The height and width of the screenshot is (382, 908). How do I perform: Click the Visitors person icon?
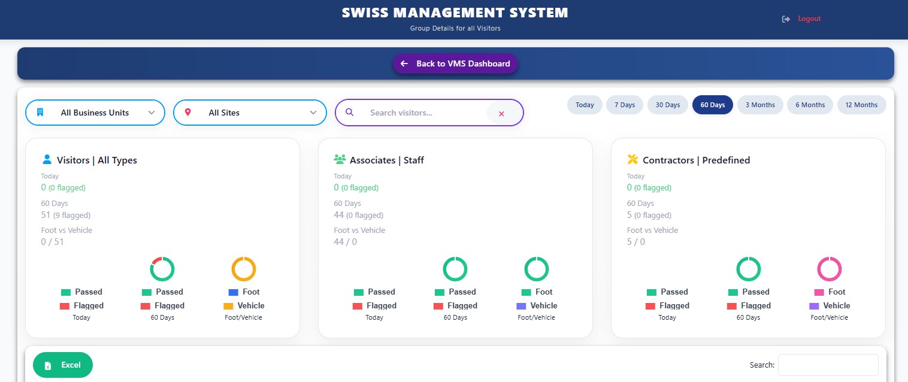pos(47,160)
